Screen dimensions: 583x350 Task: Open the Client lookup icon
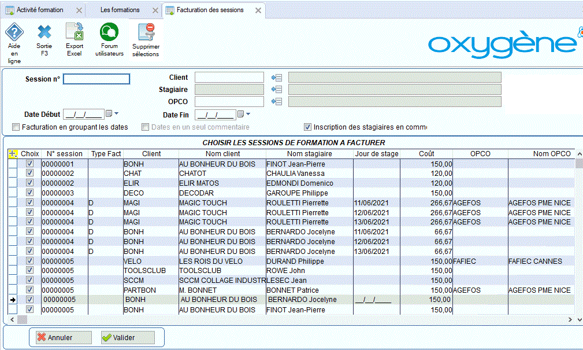(x=276, y=78)
